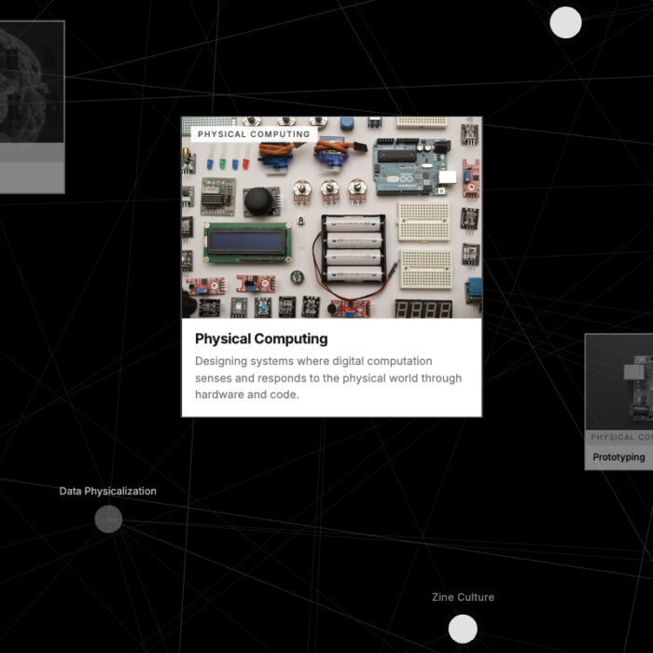Open the dimmed brain-image card at left
653x653 pixels.
pyautogui.click(x=32, y=107)
